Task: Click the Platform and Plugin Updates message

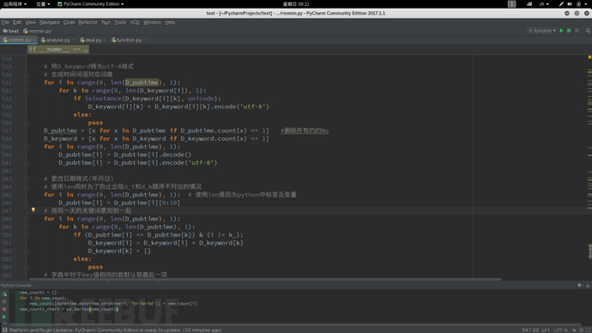Action: (x=115, y=330)
